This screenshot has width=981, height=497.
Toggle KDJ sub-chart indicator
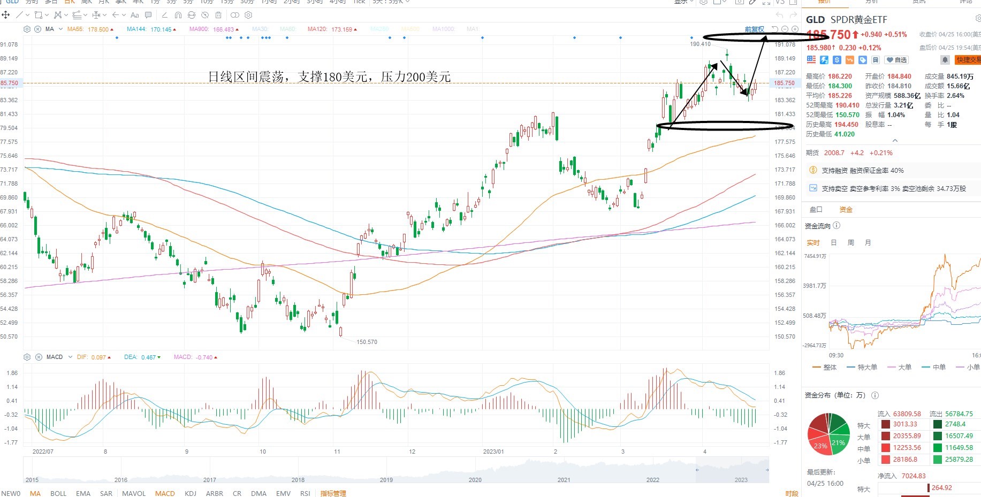[191, 493]
